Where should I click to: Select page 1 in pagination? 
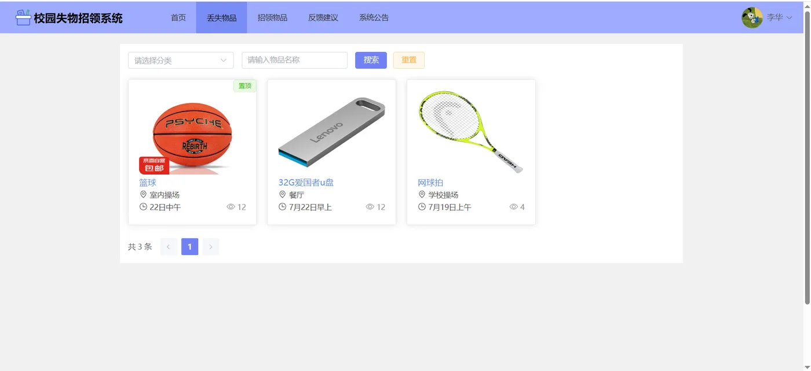(x=189, y=247)
